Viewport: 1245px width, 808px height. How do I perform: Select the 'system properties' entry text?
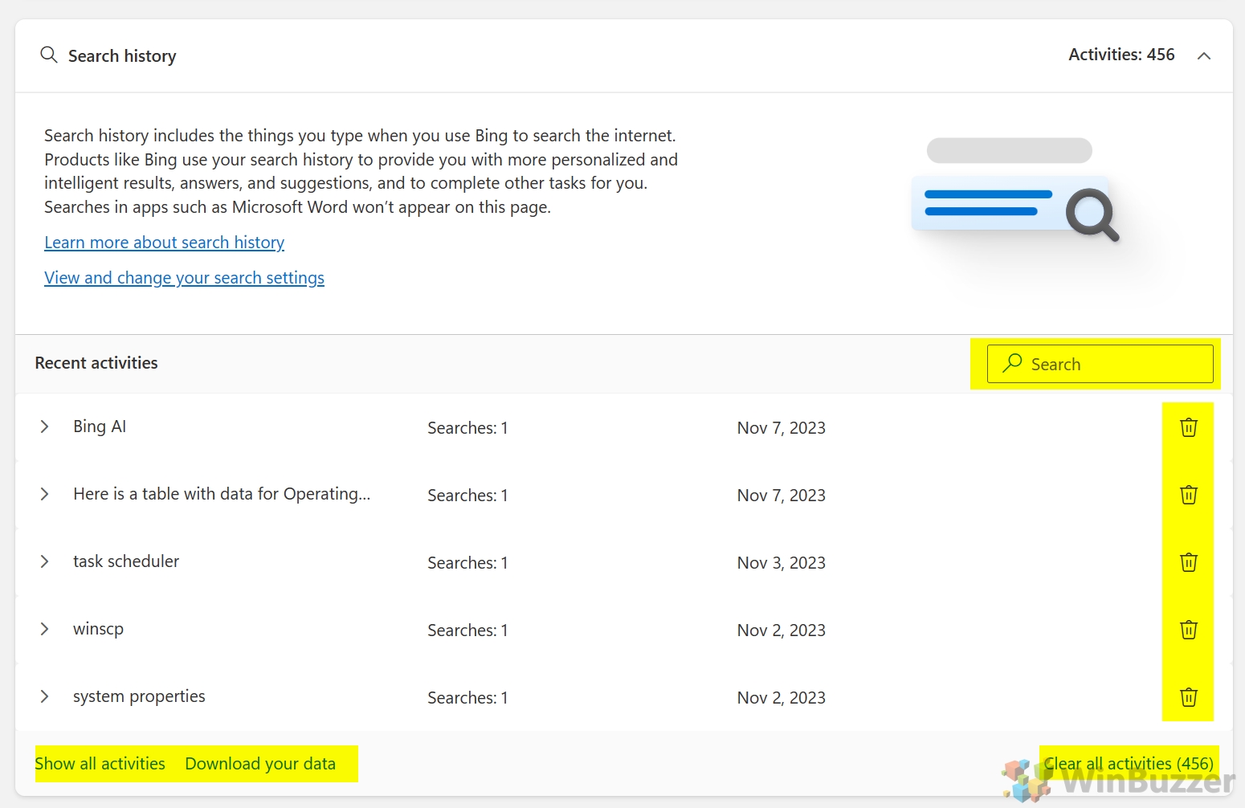tap(139, 696)
